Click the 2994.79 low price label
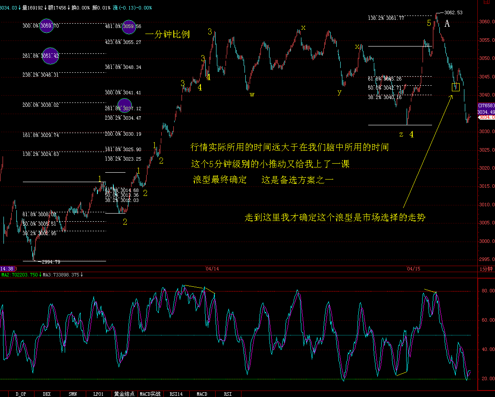The height and width of the screenshot is (397, 495). pos(51,261)
